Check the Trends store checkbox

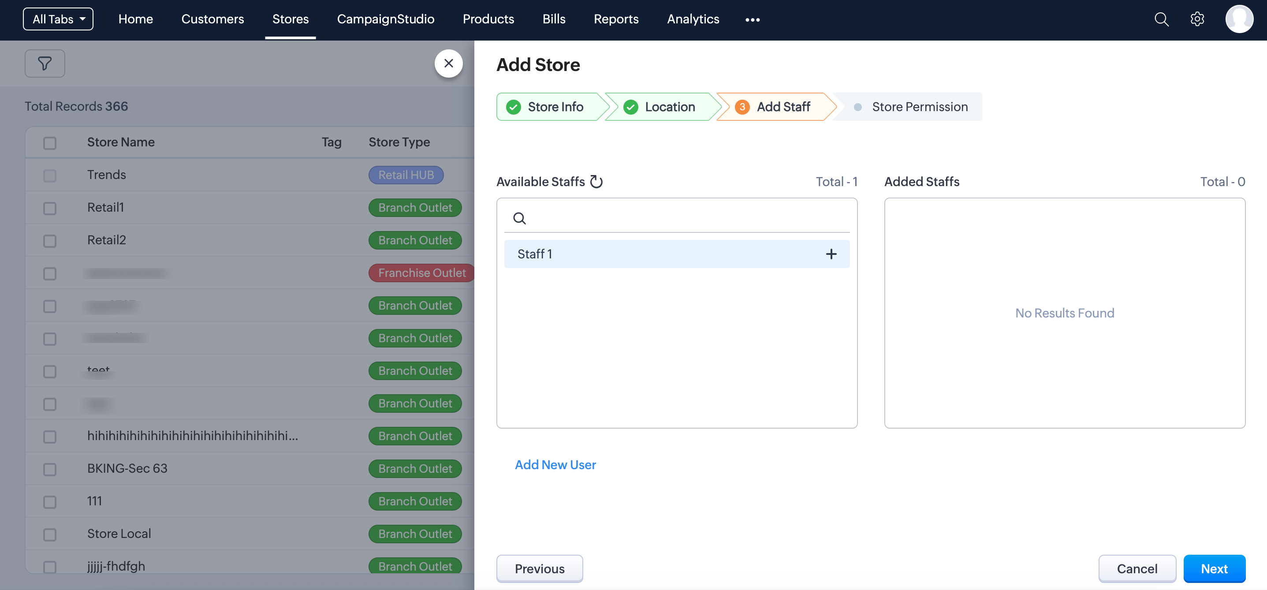click(x=50, y=176)
